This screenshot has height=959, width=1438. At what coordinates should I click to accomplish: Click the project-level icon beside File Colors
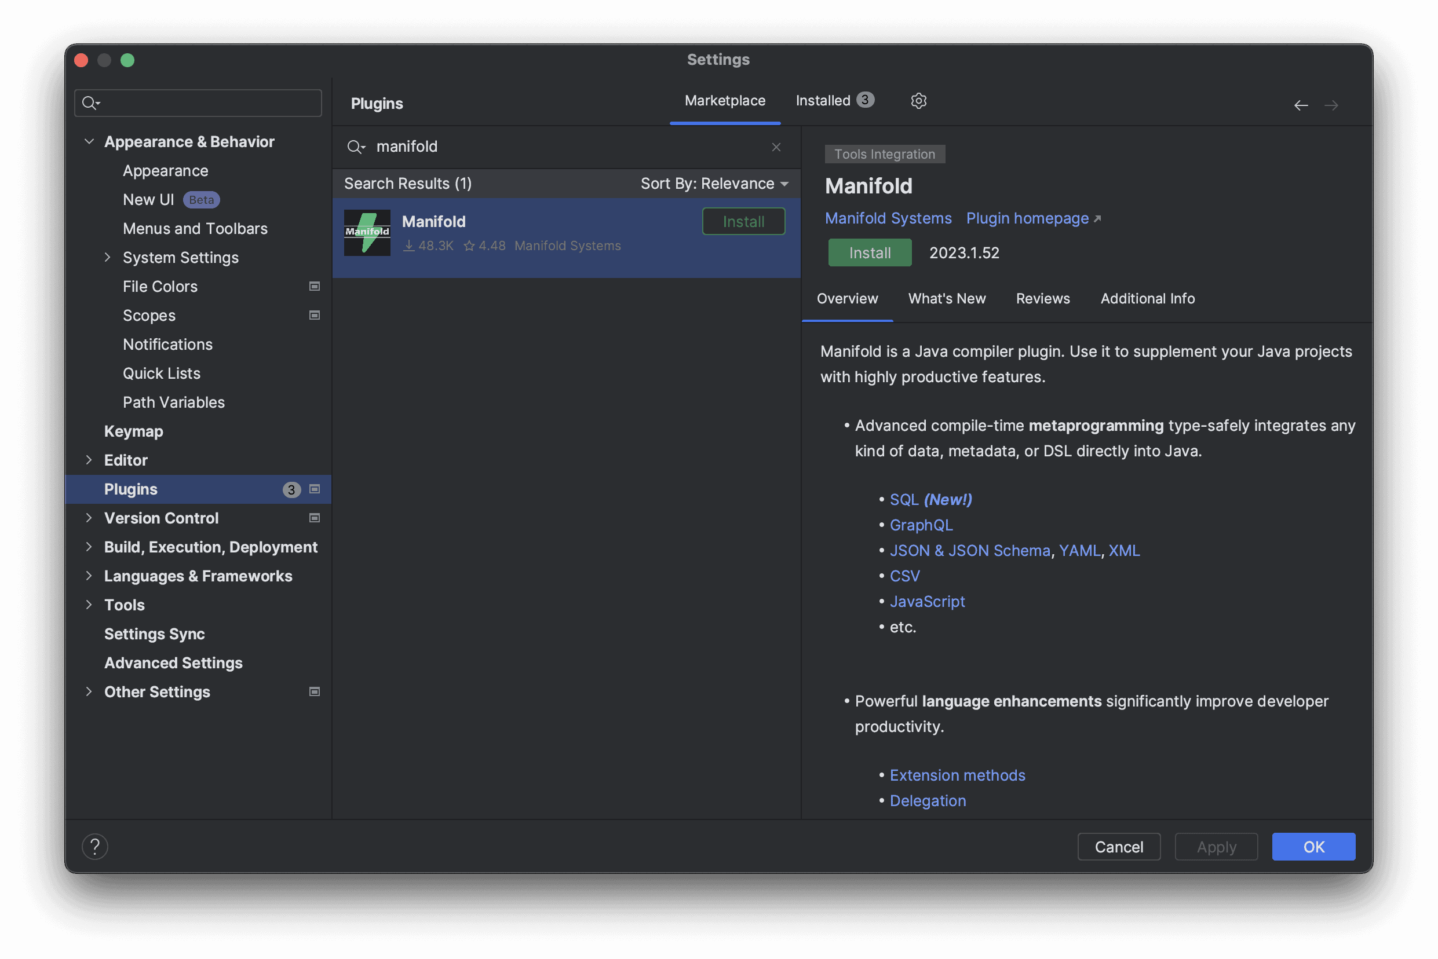[x=315, y=286]
